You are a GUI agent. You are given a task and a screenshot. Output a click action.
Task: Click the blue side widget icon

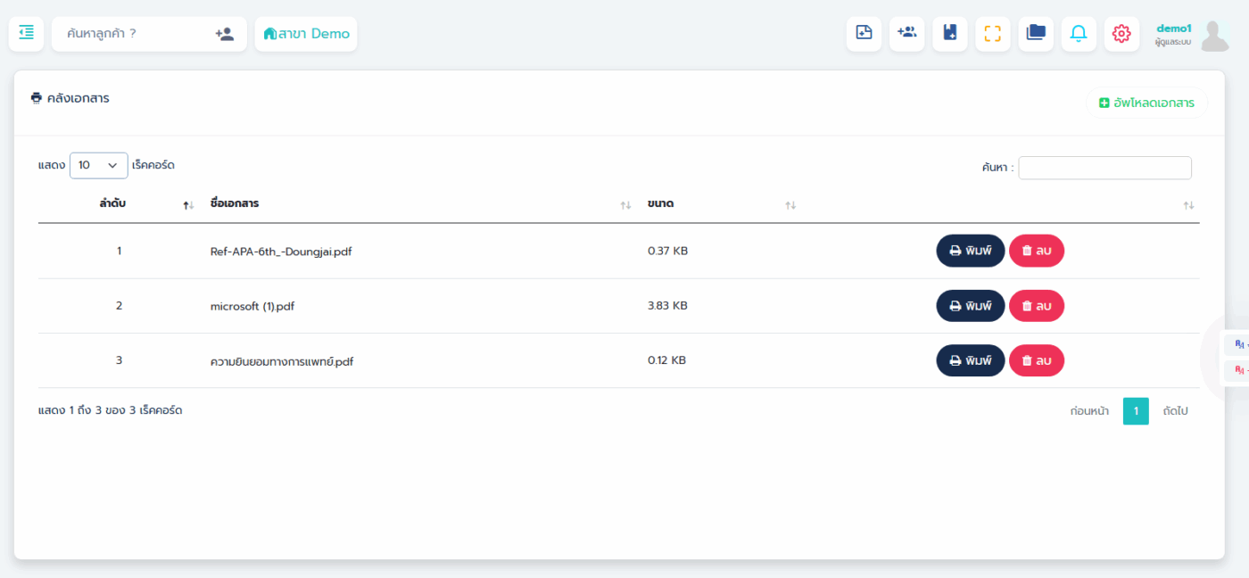pyautogui.click(x=1238, y=344)
